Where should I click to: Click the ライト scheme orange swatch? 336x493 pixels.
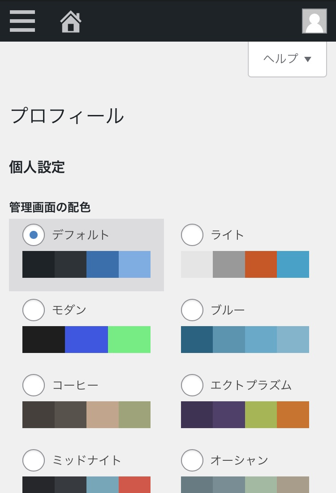click(x=261, y=264)
